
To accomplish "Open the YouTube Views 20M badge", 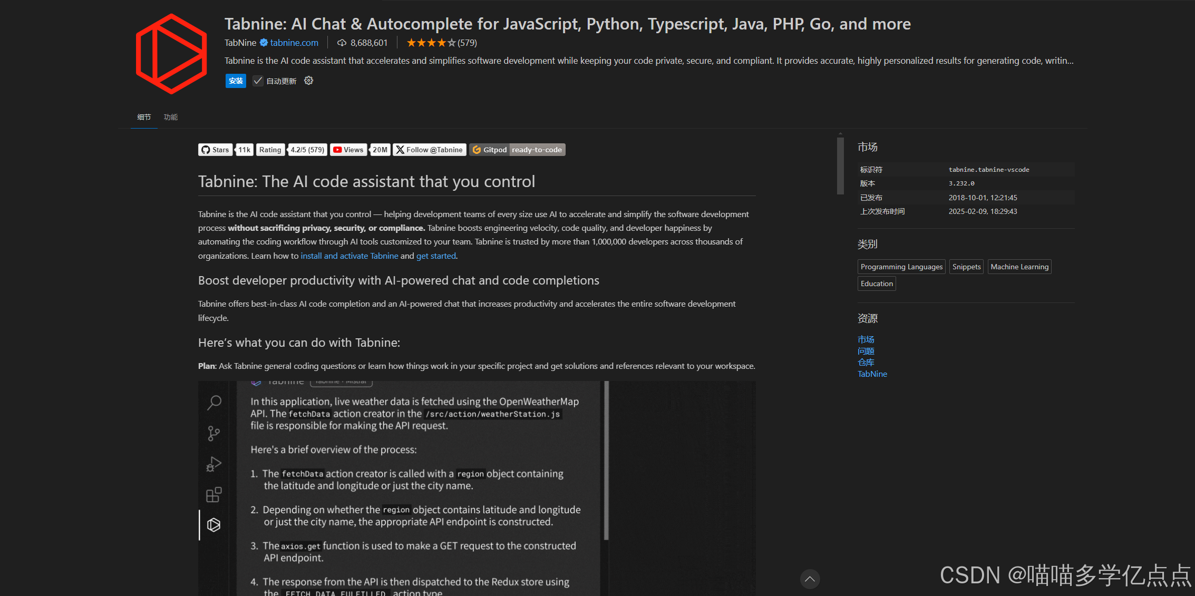I will click(x=360, y=150).
